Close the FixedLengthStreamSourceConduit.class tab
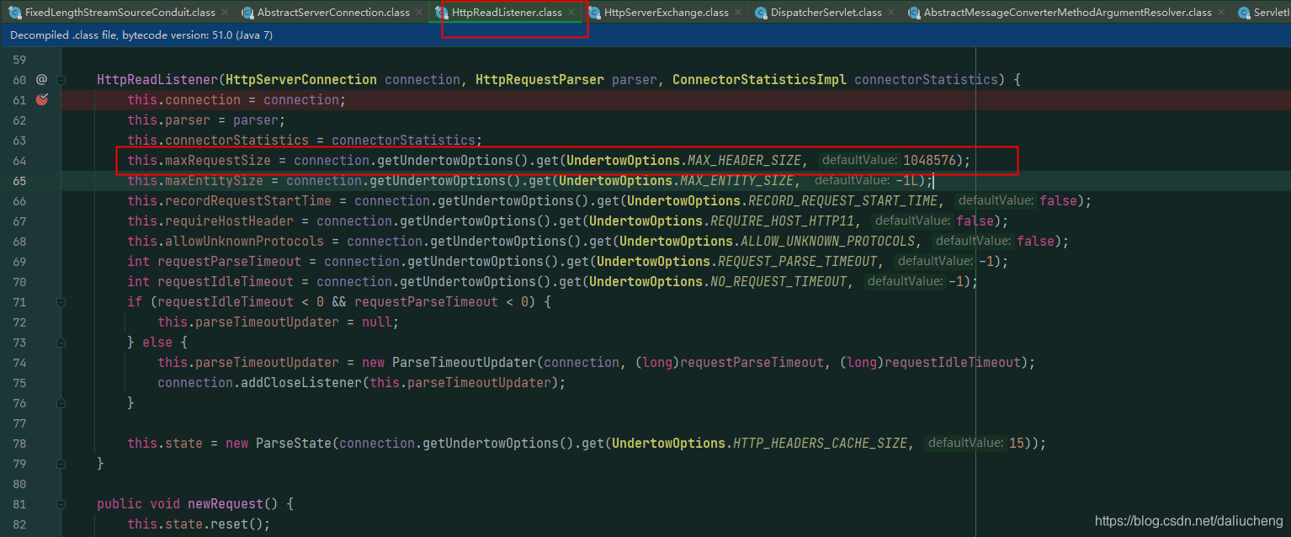 click(x=225, y=13)
